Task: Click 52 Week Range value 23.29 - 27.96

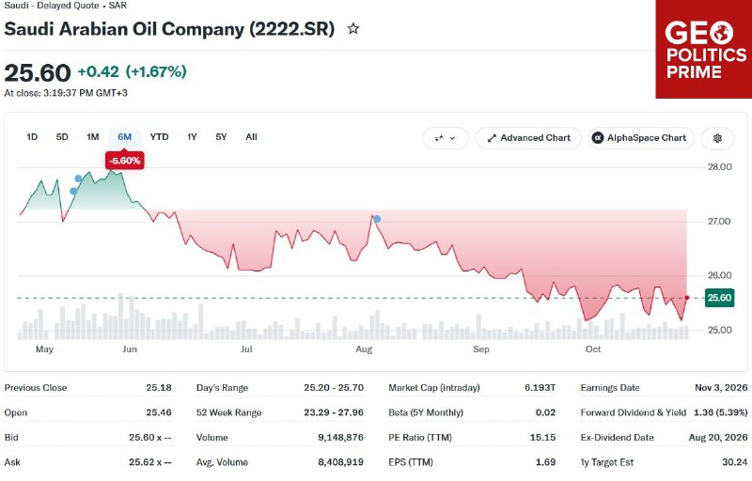Action: (334, 412)
